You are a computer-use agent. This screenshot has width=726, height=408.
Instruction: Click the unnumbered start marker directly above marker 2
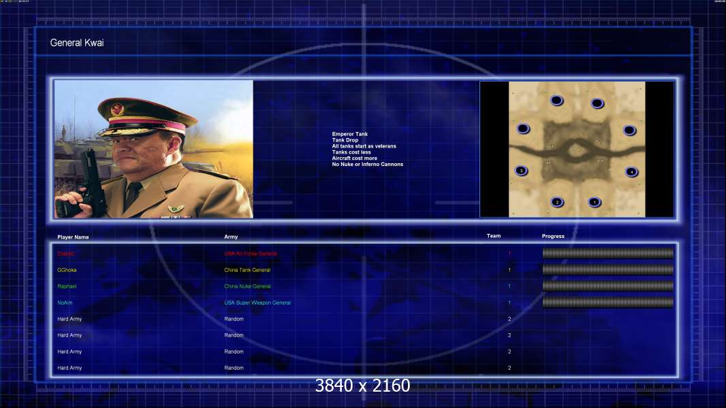click(556, 100)
